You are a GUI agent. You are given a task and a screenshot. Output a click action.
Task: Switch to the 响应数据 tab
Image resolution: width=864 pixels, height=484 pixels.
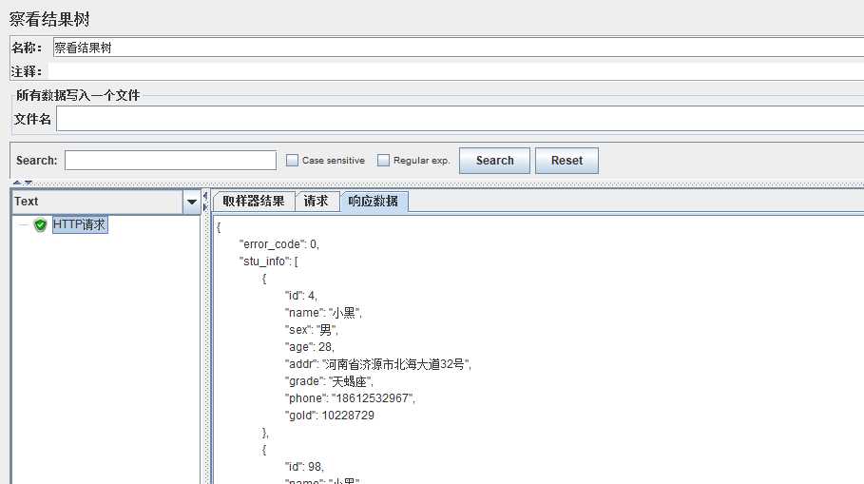(373, 202)
